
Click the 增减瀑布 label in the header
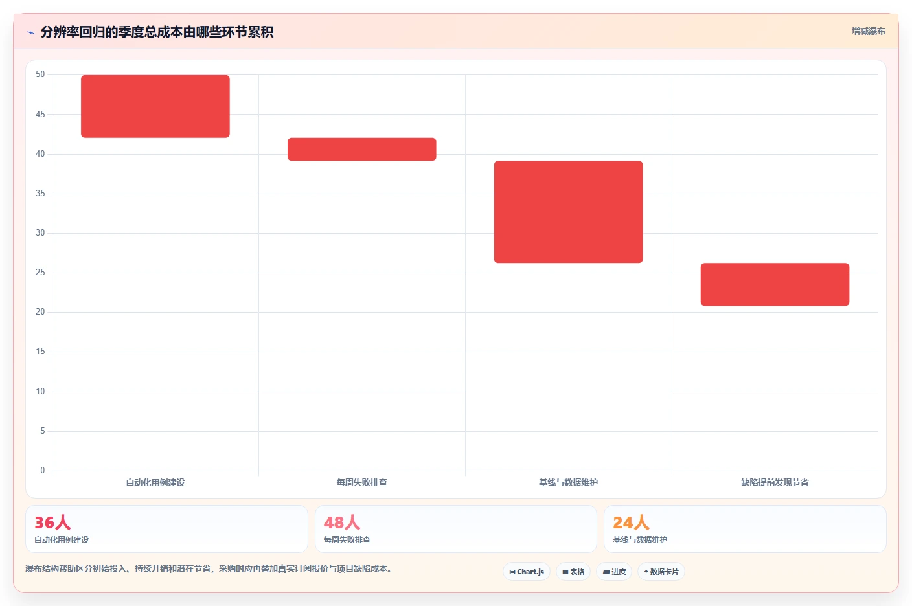tap(868, 31)
